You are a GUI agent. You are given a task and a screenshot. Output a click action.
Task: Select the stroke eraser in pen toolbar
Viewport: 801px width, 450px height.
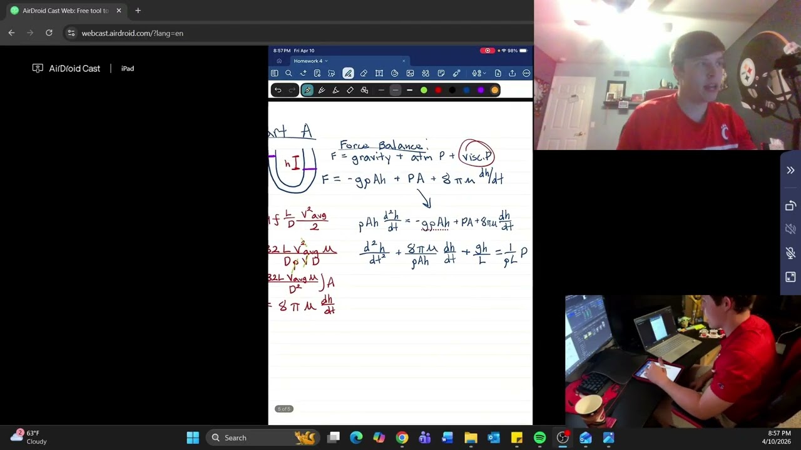(350, 90)
